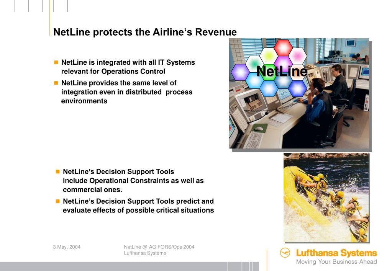
Task: Click the red hexagon in the NetLine logo
Action: pos(283,47)
